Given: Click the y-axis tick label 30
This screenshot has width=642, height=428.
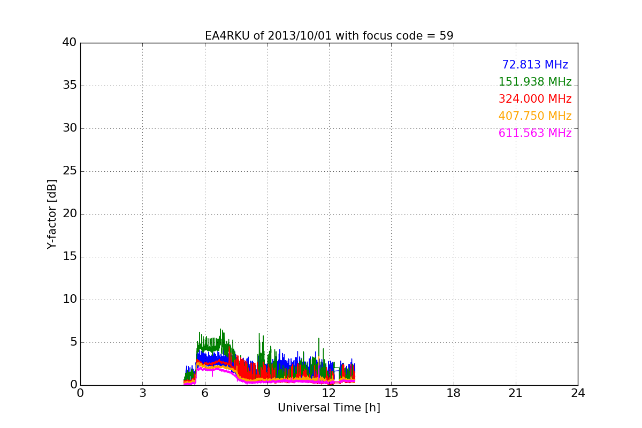Looking at the screenshot, I should (x=70, y=128).
